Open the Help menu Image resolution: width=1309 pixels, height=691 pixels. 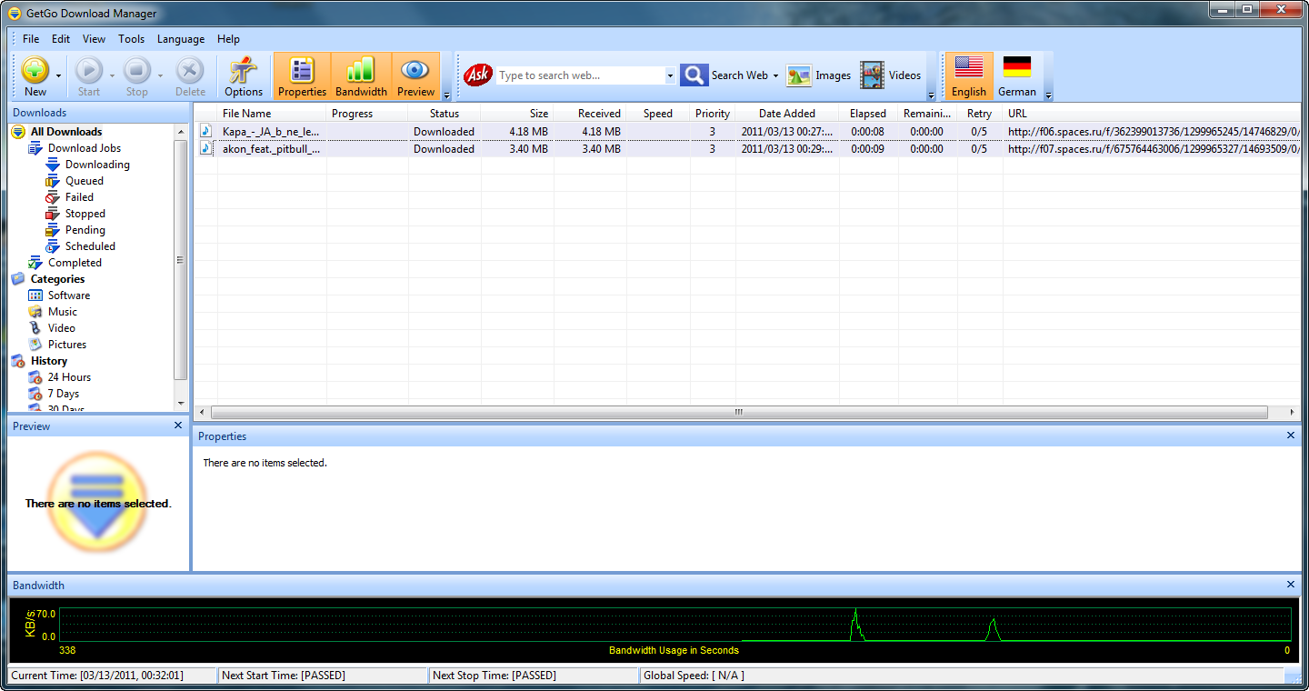coord(229,39)
